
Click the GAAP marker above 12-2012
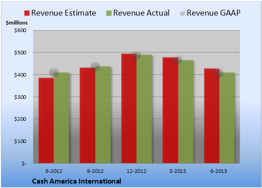pyautogui.click(x=136, y=55)
